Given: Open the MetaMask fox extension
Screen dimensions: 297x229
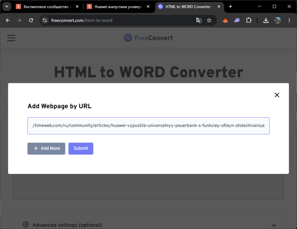Looking at the screenshot, I should (x=225, y=20).
